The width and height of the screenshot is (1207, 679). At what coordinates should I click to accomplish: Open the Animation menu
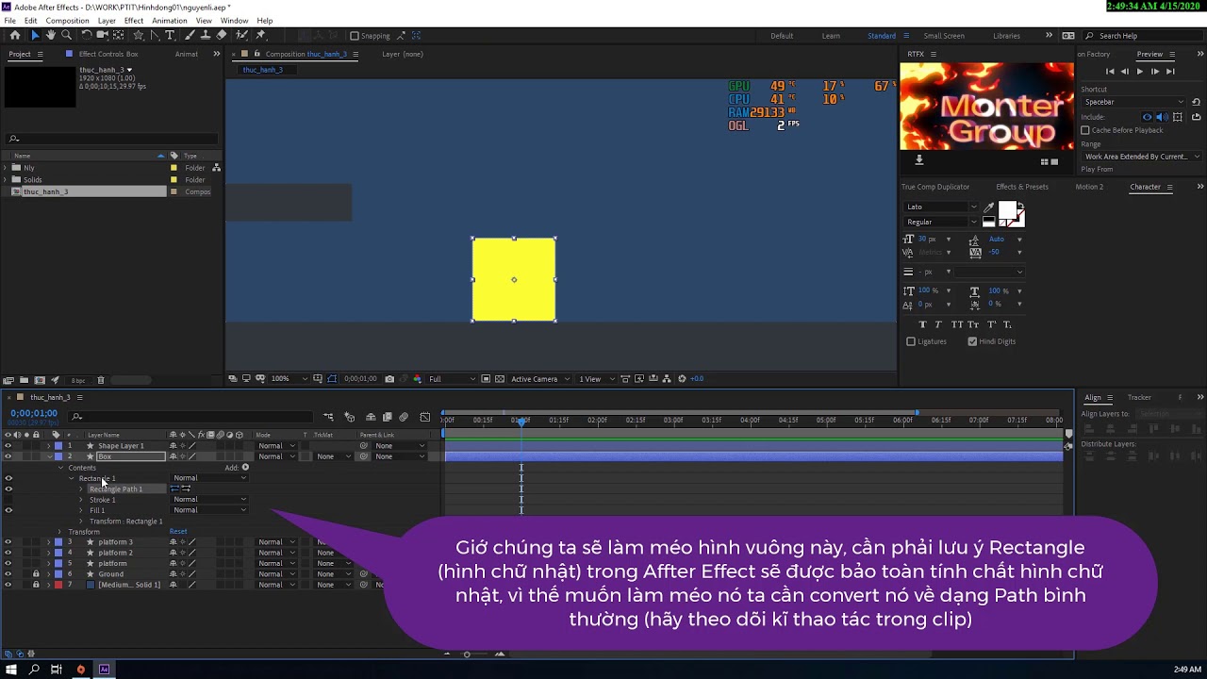[x=170, y=21]
